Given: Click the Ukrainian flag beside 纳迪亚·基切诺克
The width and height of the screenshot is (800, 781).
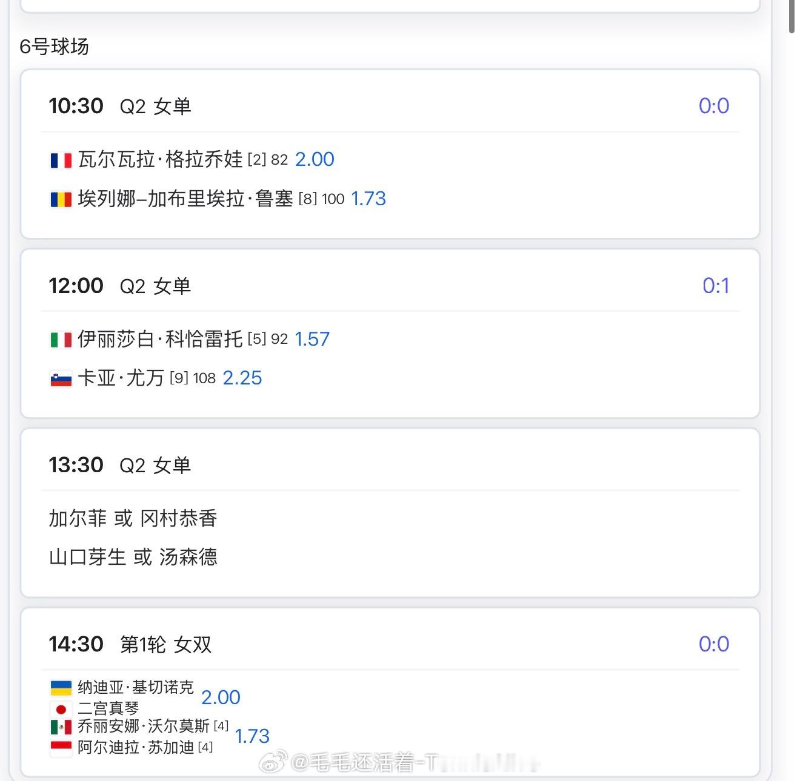Looking at the screenshot, I should [61, 688].
